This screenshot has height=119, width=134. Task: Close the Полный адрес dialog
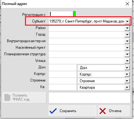(x=127, y=4)
